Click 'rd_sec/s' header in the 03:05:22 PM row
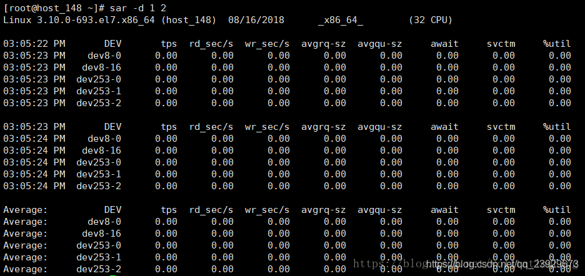This screenshot has width=585, height=276. [x=211, y=44]
